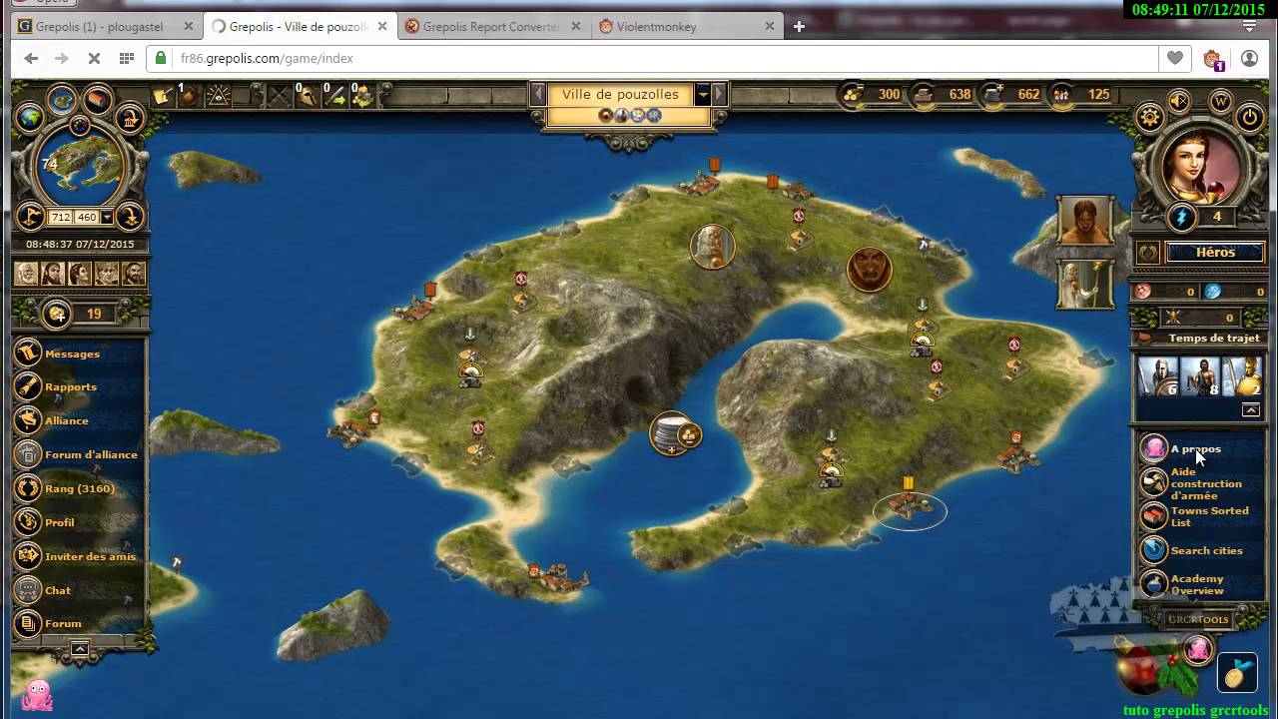
Task: Collapse the Temps de trajet units panel
Action: click(x=1250, y=409)
